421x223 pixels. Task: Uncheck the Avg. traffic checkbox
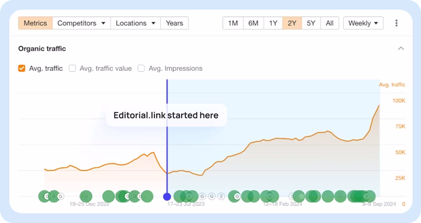coord(22,69)
